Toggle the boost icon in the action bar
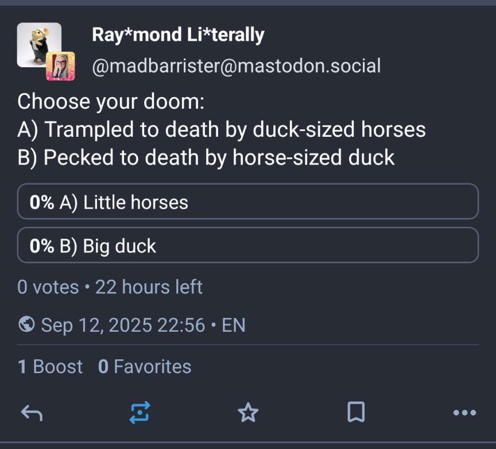Screen dimensions: 496x449 (x=140, y=413)
